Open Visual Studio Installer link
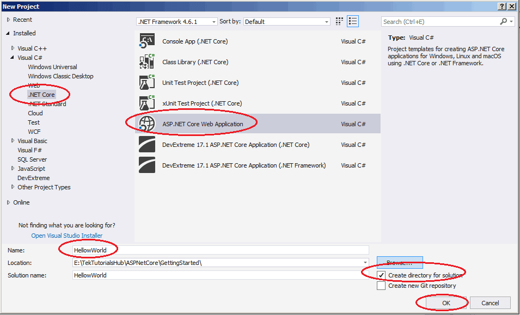 click(66, 236)
